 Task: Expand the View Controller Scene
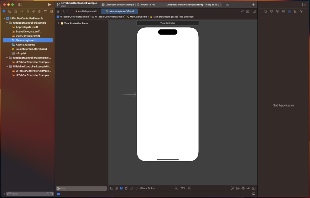pos(58,23)
